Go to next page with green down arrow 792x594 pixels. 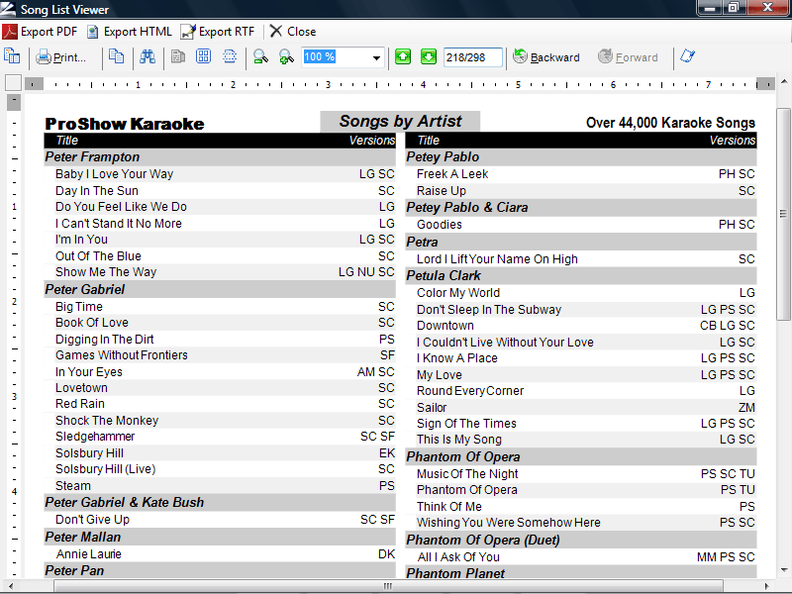point(428,57)
